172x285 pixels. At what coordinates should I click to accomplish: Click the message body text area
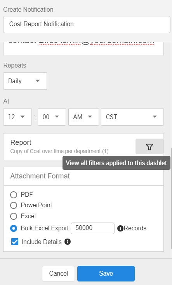click(83, 48)
